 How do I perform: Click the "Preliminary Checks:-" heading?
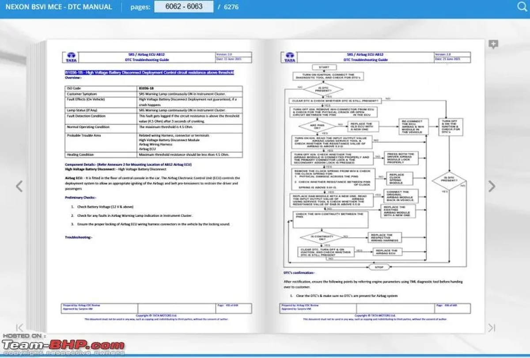coord(80,197)
